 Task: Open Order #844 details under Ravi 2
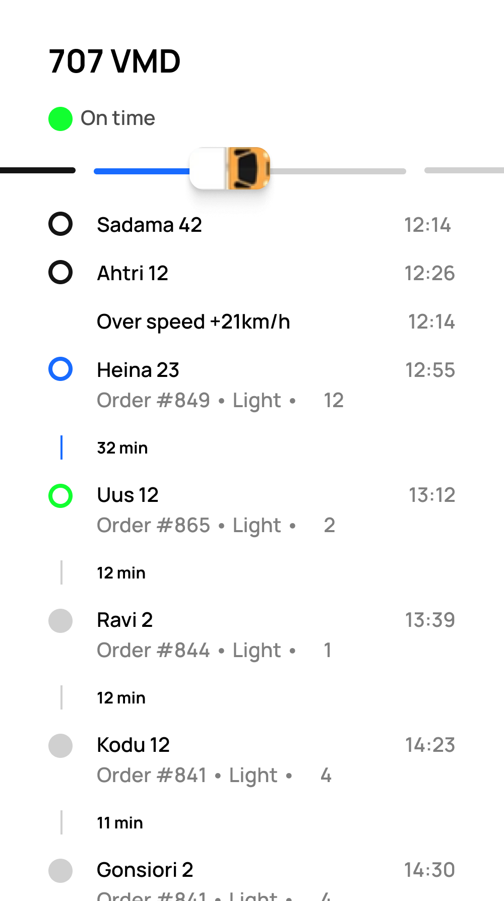153,651
